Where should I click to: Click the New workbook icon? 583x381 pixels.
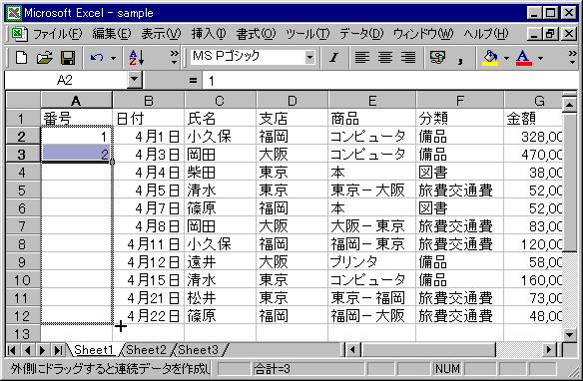[21, 58]
